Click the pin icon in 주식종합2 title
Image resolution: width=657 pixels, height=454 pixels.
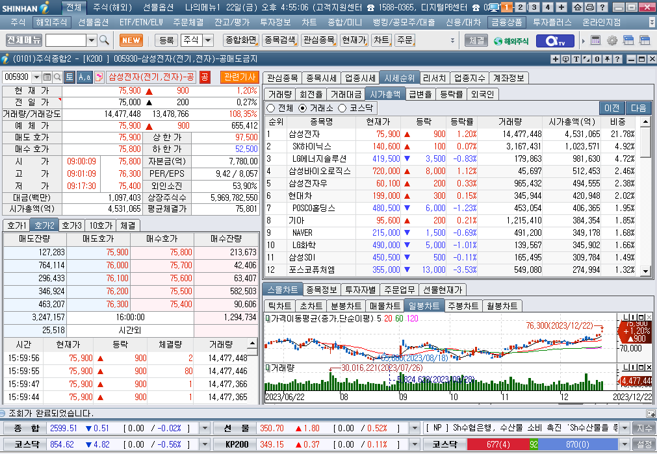607,59
